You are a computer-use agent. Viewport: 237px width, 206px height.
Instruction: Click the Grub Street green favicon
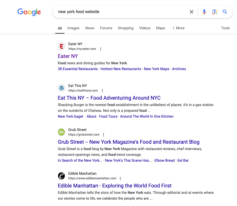[x=61, y=132]
